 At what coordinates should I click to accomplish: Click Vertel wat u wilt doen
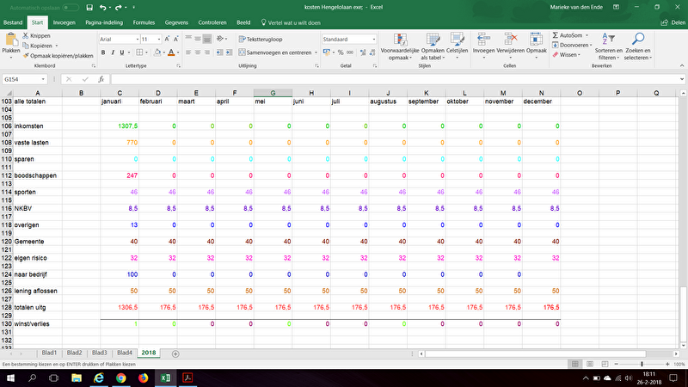click(x=291, y=22)
